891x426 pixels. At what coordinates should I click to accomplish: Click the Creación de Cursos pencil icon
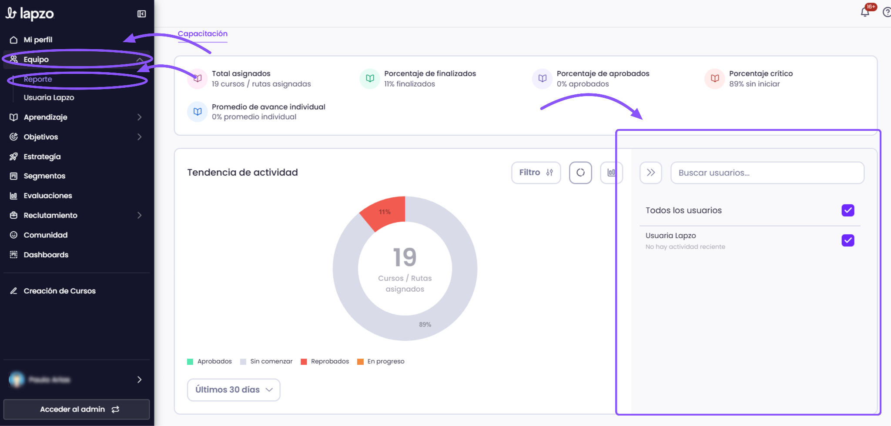tap(14, 291)
